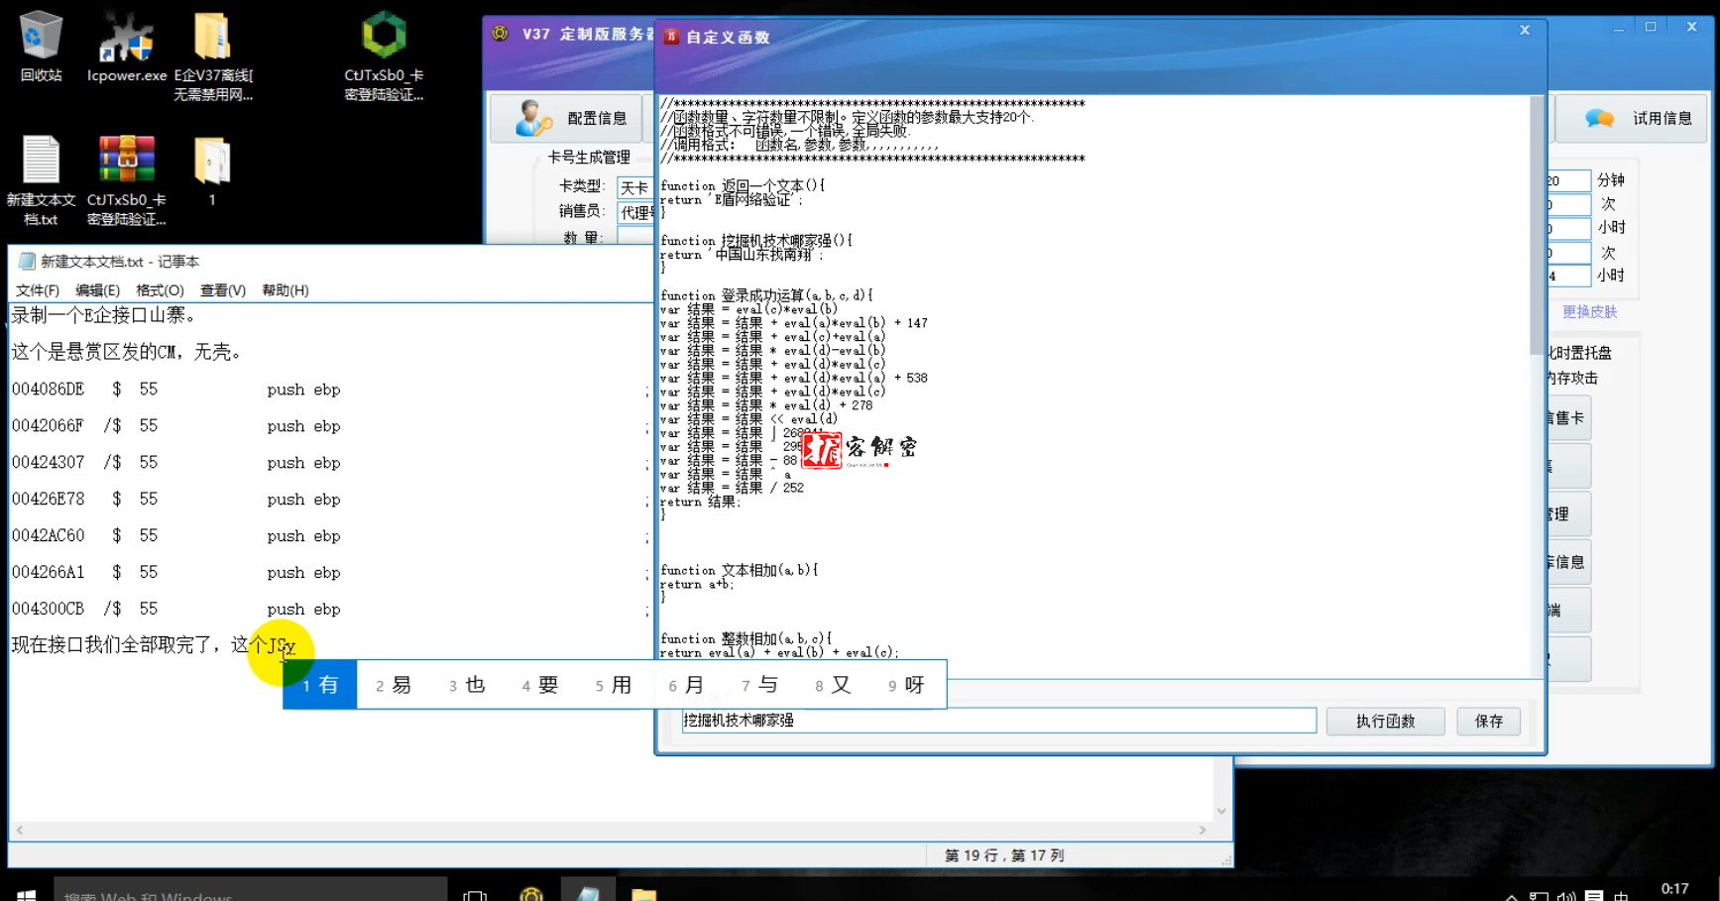
Task: Click function 登录成功运算 in code editor
Action: click(x=766, y=295)
